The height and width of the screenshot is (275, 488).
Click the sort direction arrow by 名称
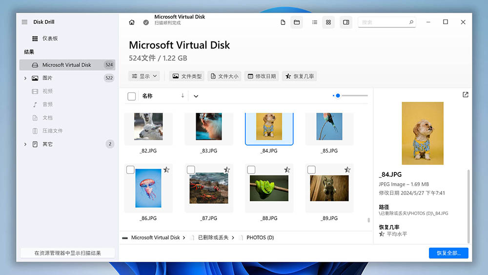(183, 96)
